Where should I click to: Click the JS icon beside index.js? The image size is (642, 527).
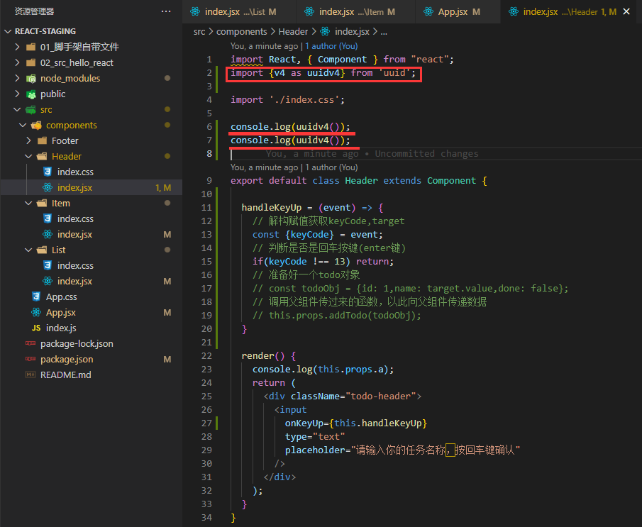[x=36, y=328]
